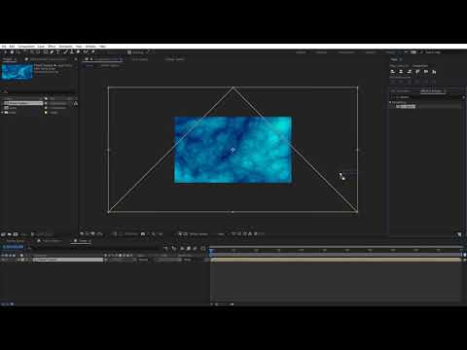Select the Selection arrow tool
Viewport: 467px width, 350px height.
coord(5,52)
